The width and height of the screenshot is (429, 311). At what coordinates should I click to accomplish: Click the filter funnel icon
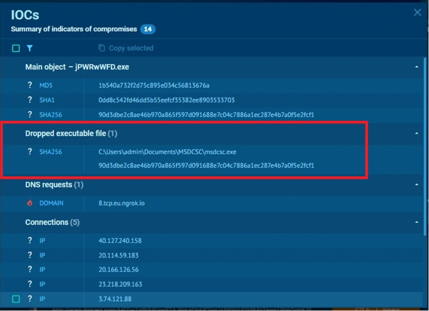point(29,48)
